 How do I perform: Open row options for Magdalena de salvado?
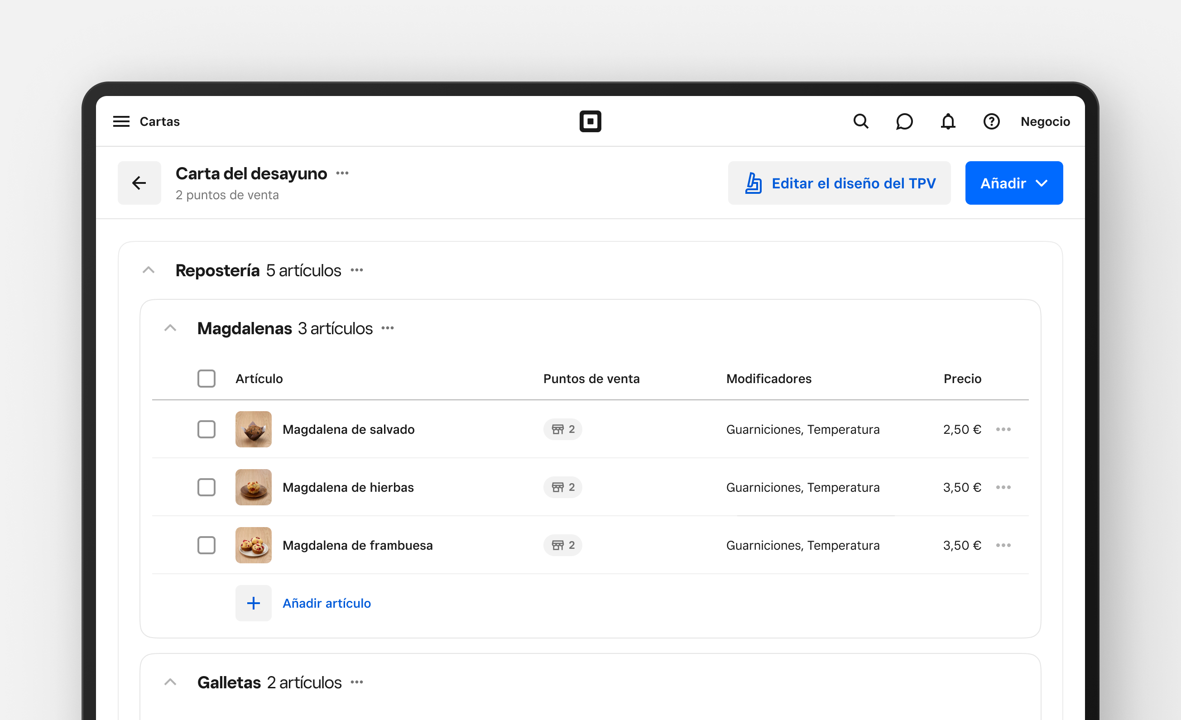tap(1003, 429)
